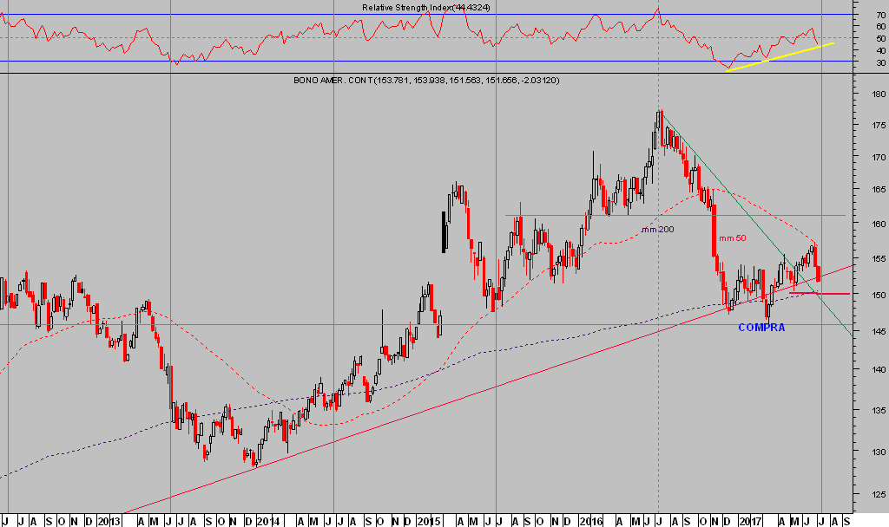Click the thick black candle in early 2015
The width and height of the screenshot is (889, 527).
pyautogui.click(x=444, y=231)
